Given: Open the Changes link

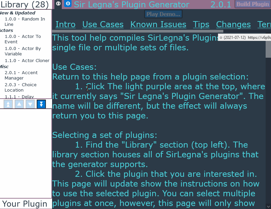Looking at the screenshot, I should pyautogui.click(x=233, y=24).
